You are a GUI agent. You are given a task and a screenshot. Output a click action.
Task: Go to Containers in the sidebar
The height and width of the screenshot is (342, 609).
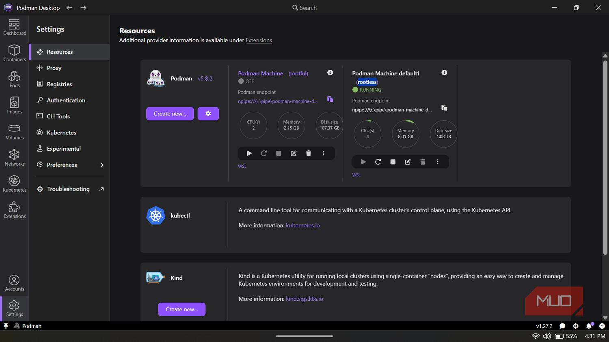[14, 53]
